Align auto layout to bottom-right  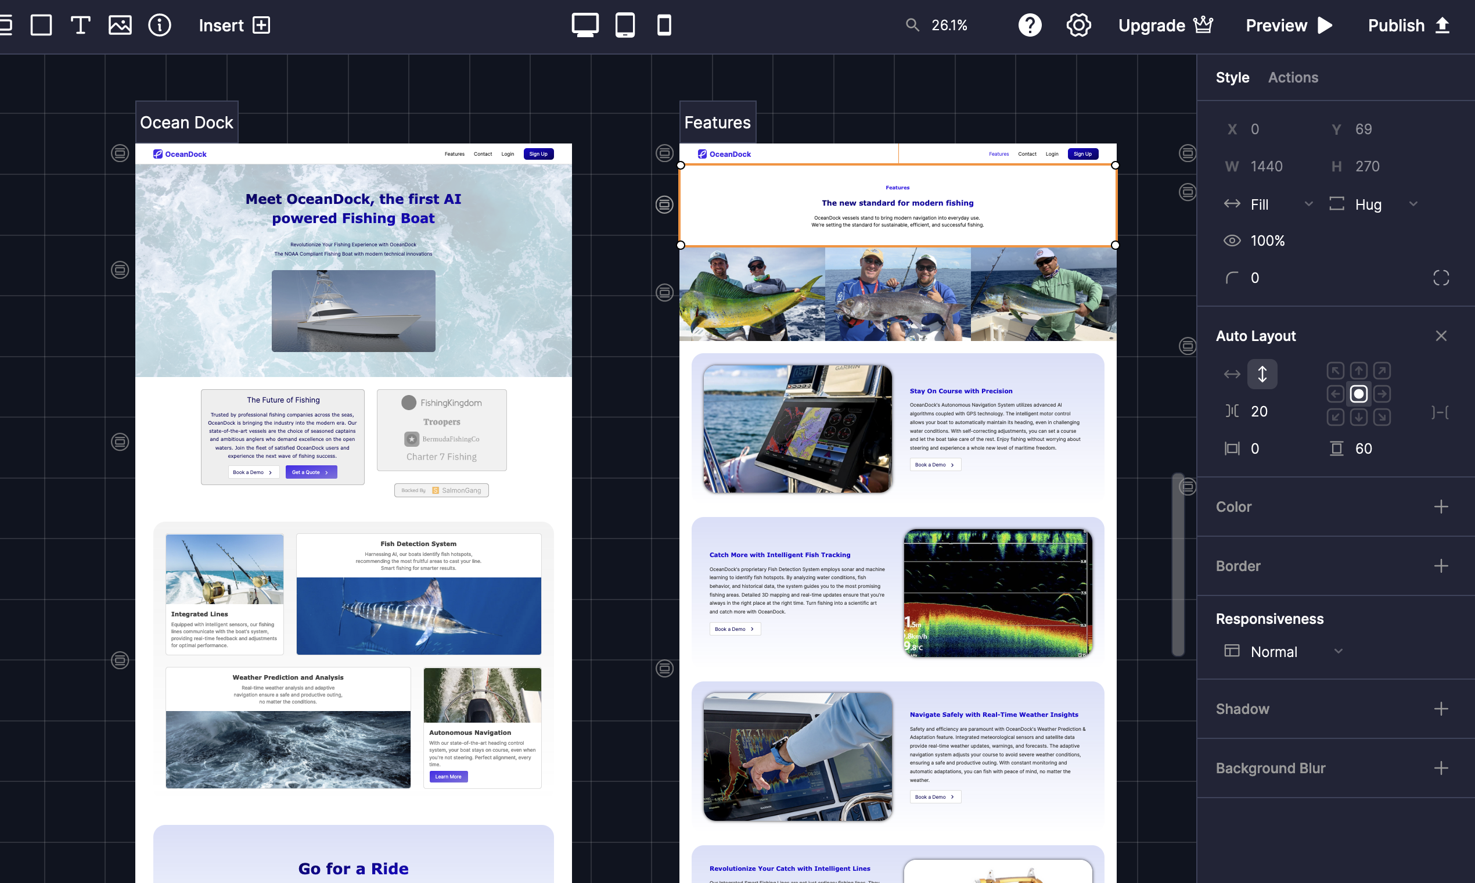[x=1382, y=417]
